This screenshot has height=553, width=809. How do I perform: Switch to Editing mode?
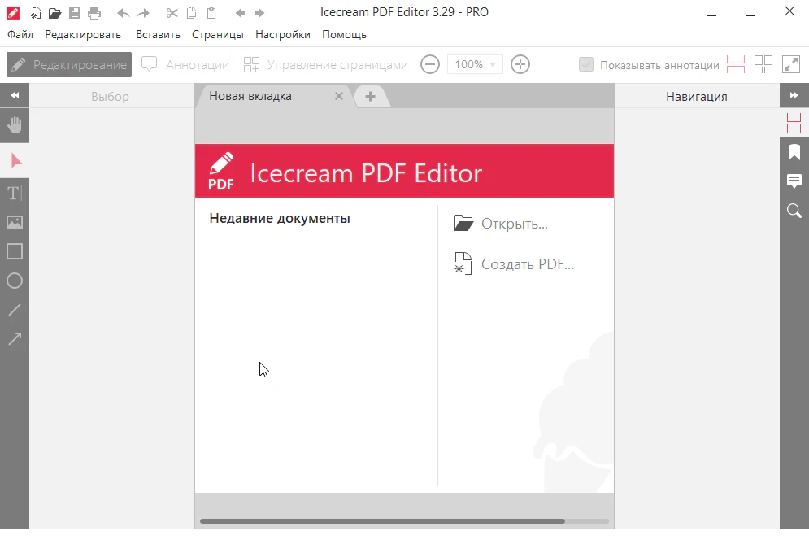coord(69,65)
